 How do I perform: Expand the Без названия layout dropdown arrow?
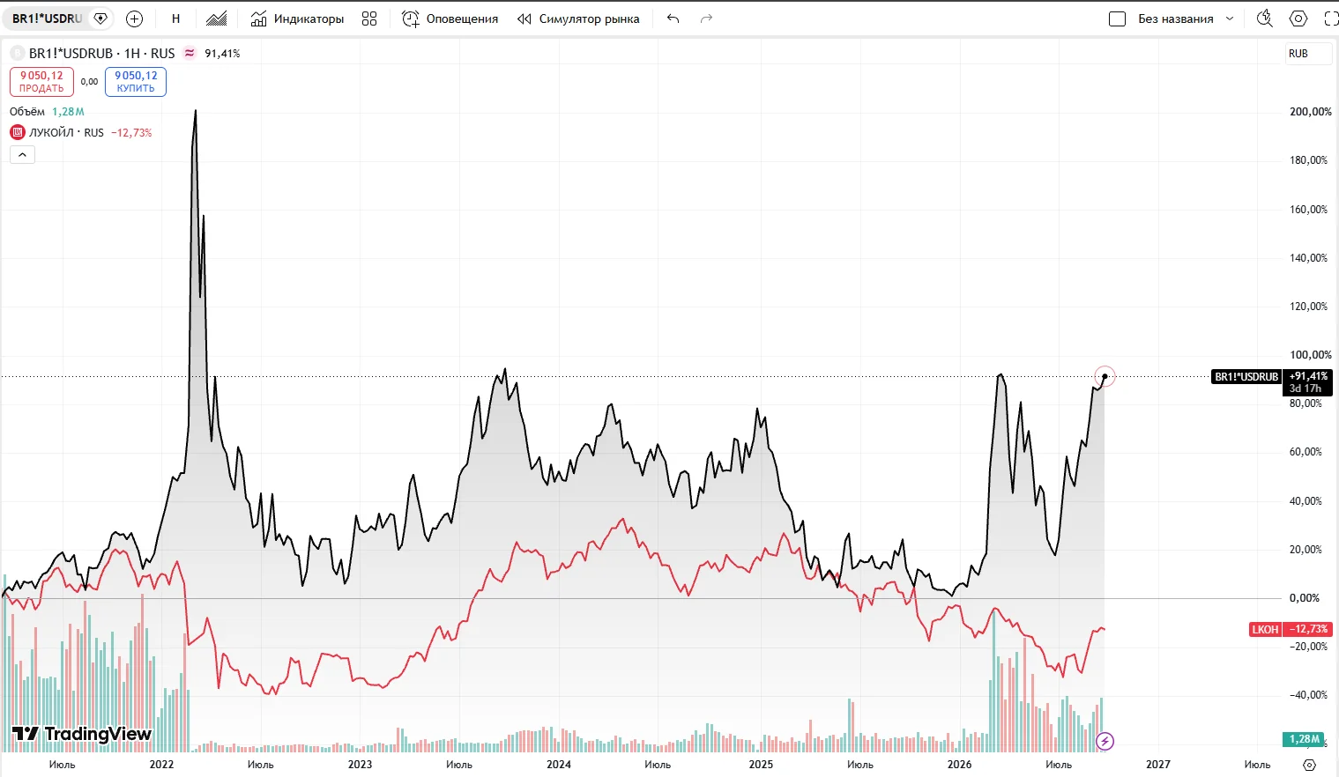click(x=1230, y=18)
